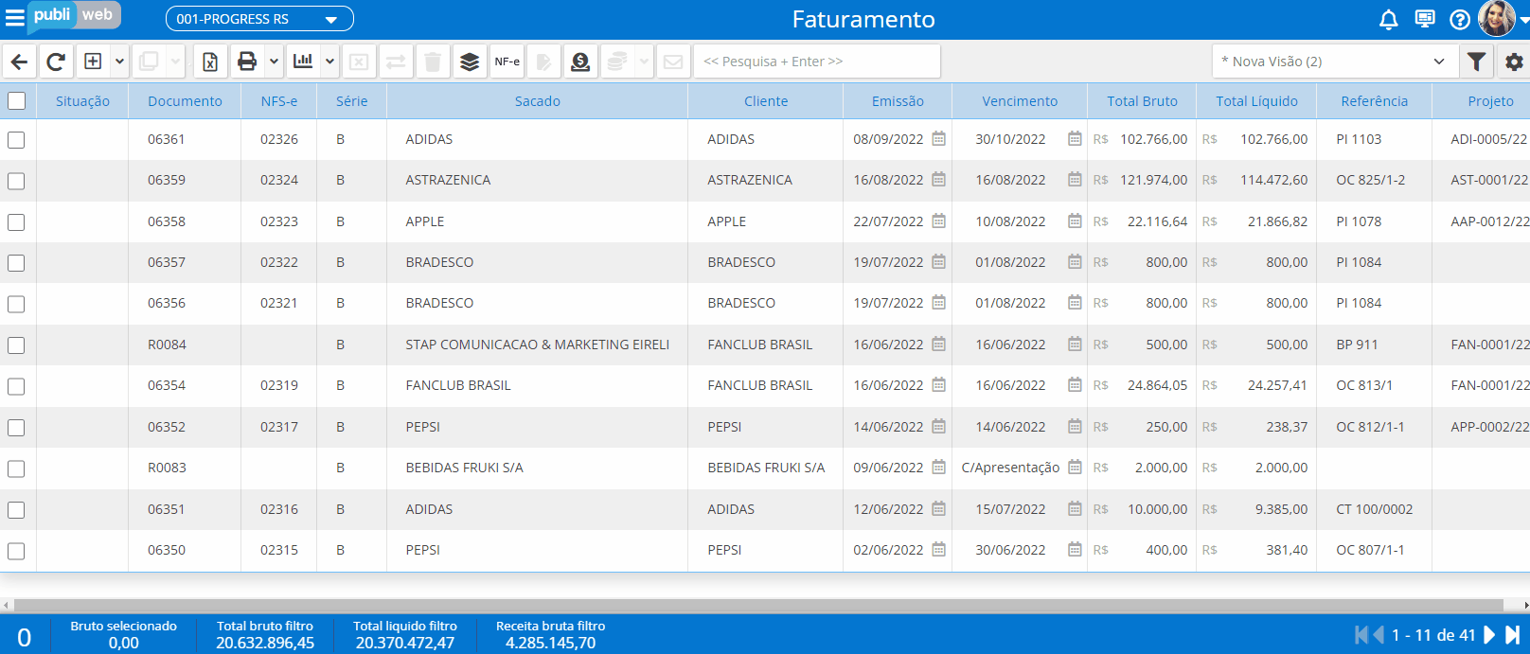Screen dimensions: 1530x654
Task: Sort by the Situação column header
Action: (x=82, y=101)
